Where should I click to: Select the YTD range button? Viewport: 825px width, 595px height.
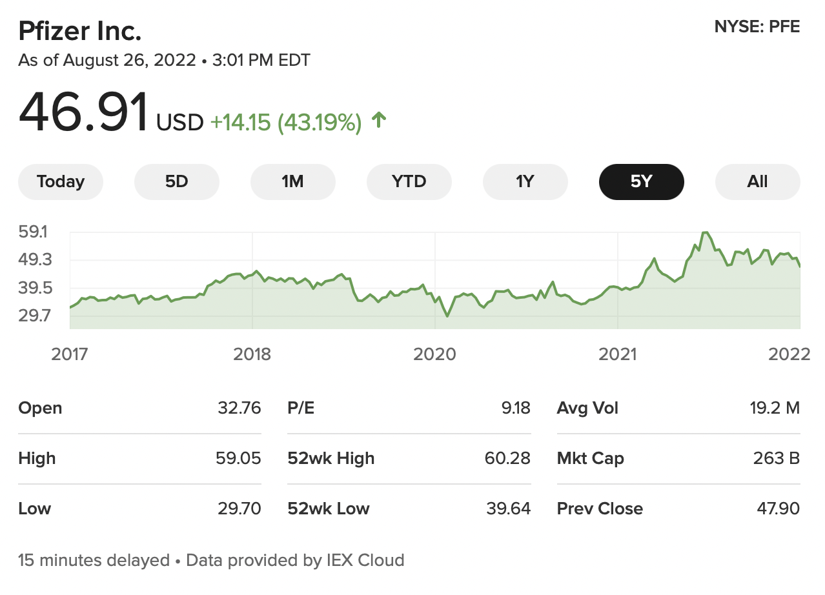pyautogui.click(x=409, y=182)
